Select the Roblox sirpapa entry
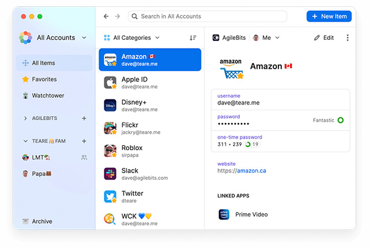The width and height of the screenshot is (369, 249). [150, 151]
